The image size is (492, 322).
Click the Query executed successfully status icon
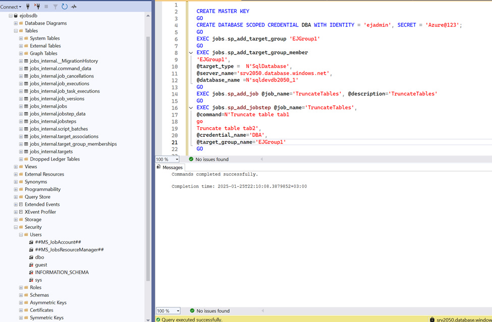[x=158, y=319]
